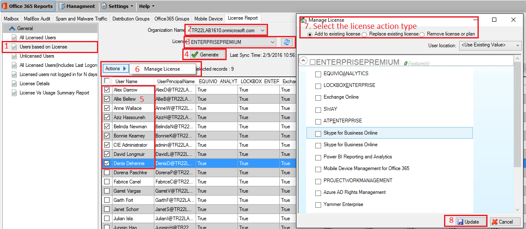Image resolution: width=526 pixels, height=229 pixels.
Task: Click the license feature list vertical scrollbar
Action: 518,125
